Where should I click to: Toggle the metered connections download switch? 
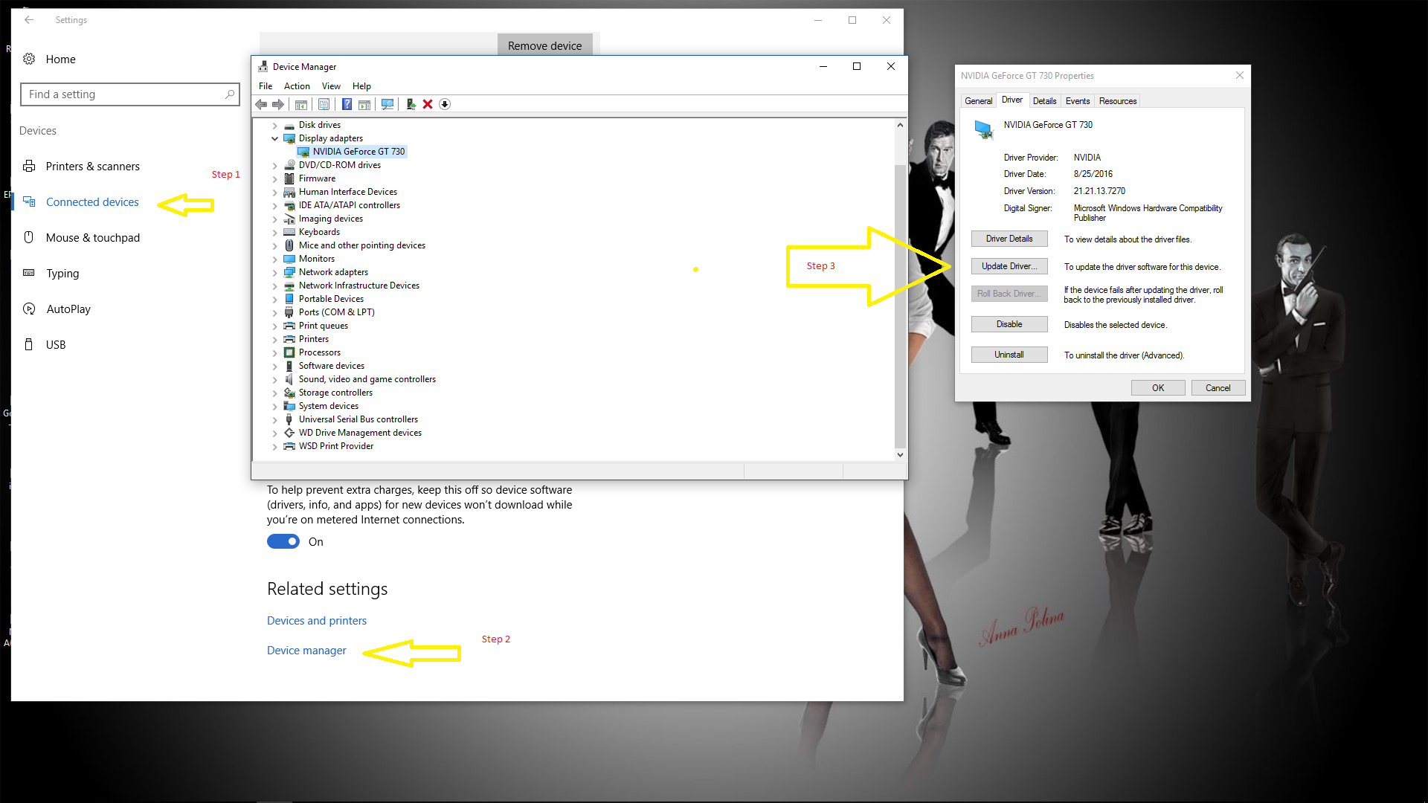pos(283,541)
